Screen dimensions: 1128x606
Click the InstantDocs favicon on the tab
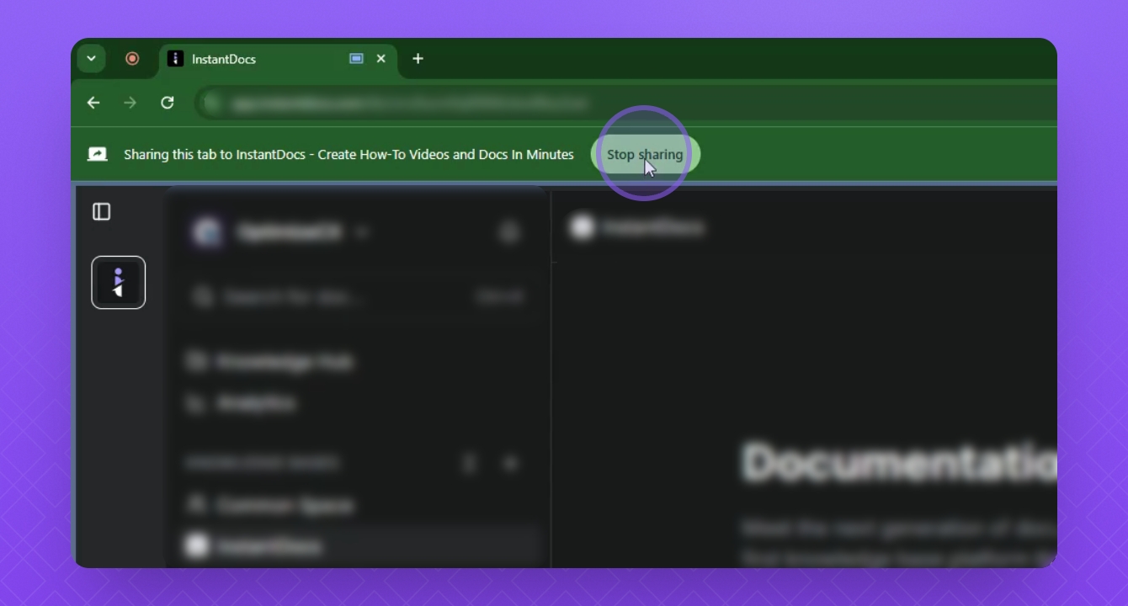coord(175,59)
